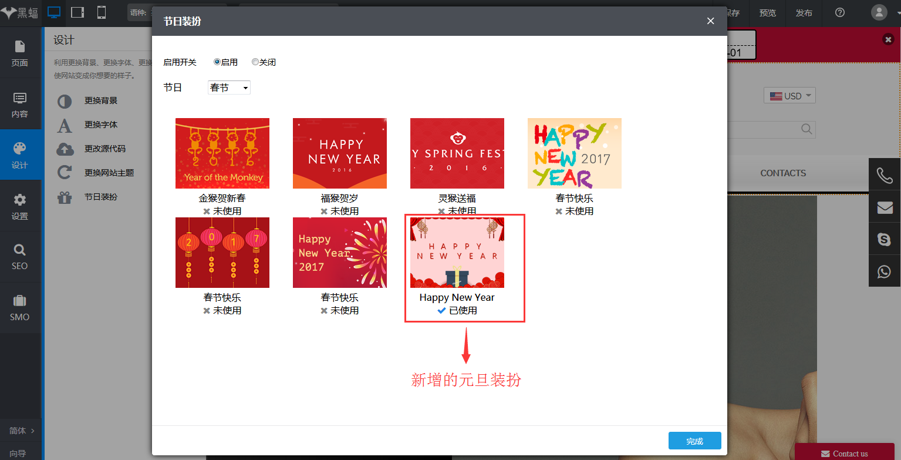Select the mobile phone view icon
The image size is (901, 460).
pyautogui.click(x=102, y=12)
